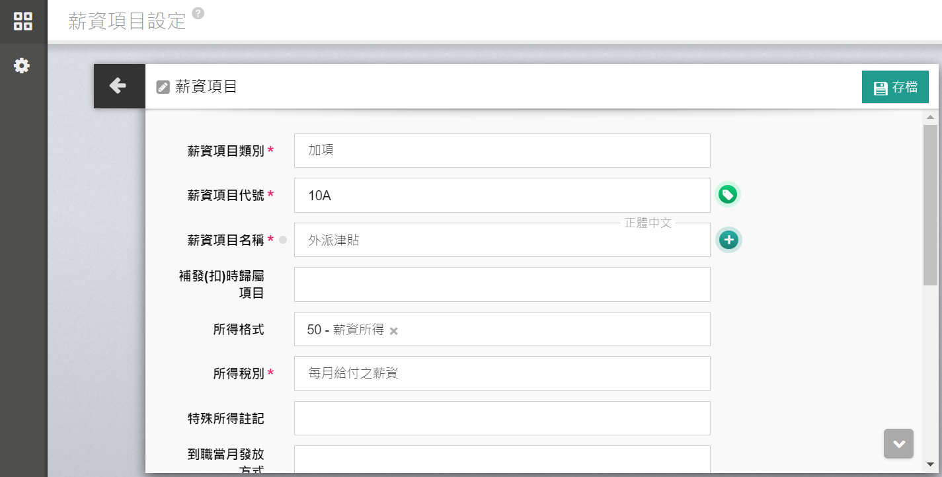The height and width of the screenshot is (477, 942).
Task: Click the pencil edit icon near 薪資項目
Action: tap(163, 87)
